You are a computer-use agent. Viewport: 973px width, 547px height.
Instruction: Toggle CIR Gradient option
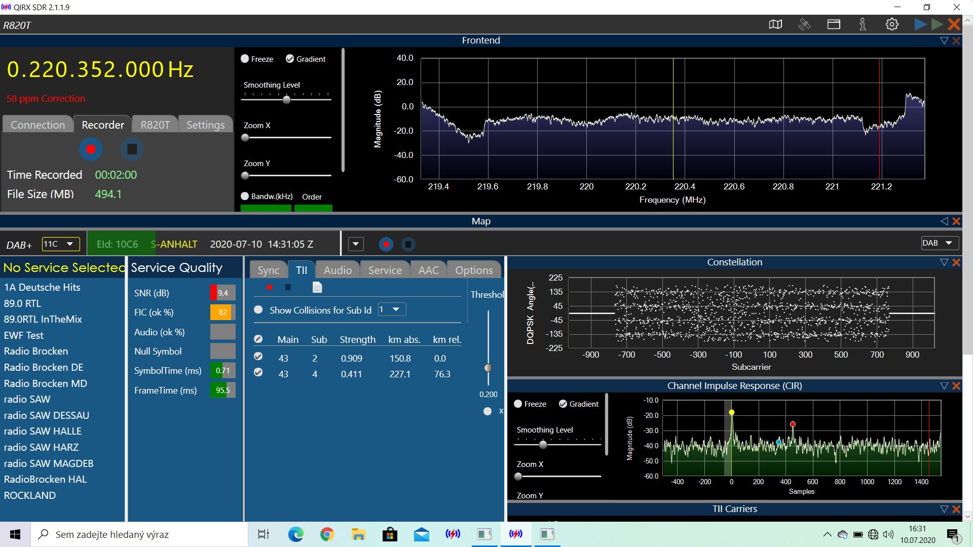[x=563, y=404]
